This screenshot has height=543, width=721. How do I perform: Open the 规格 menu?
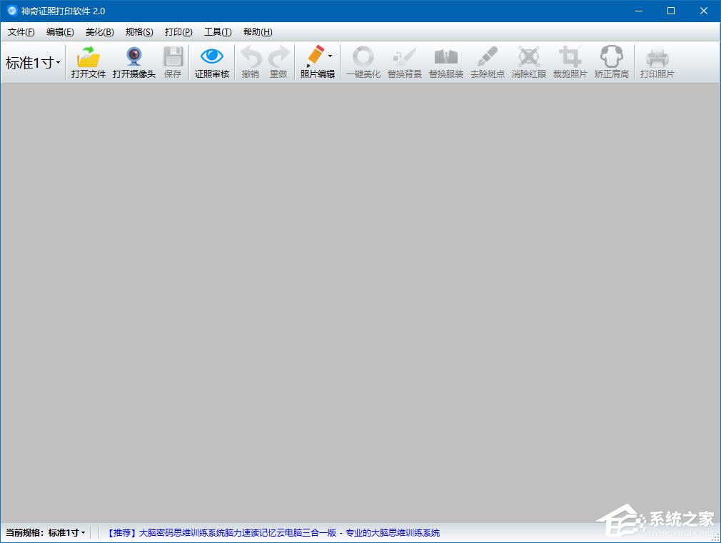coord(140,31)
